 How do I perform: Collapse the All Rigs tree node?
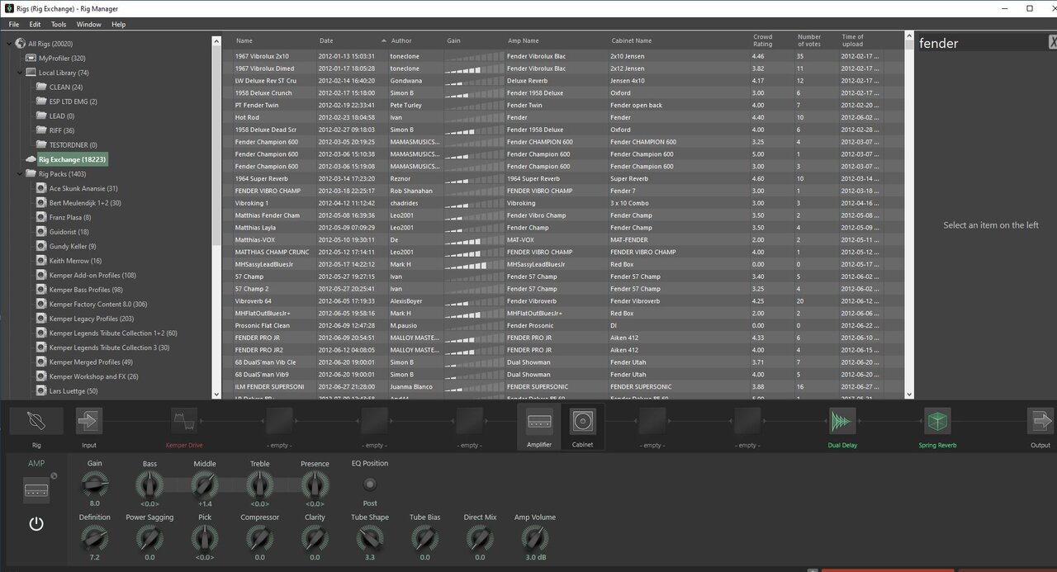(9, 44)
